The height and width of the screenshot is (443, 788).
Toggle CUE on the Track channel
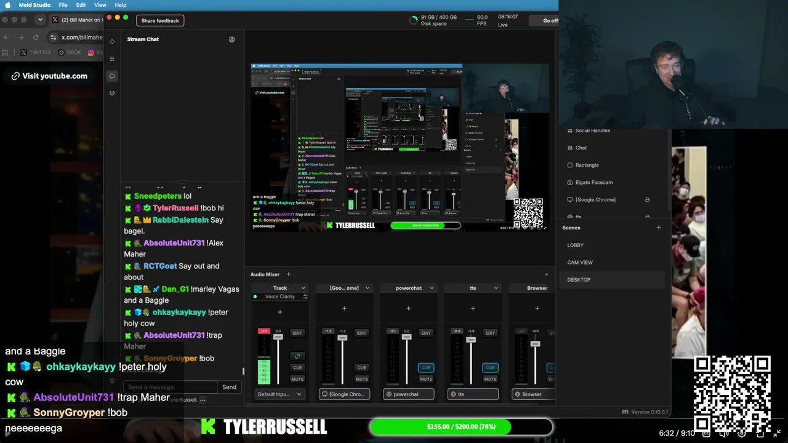tap(297, 368)
